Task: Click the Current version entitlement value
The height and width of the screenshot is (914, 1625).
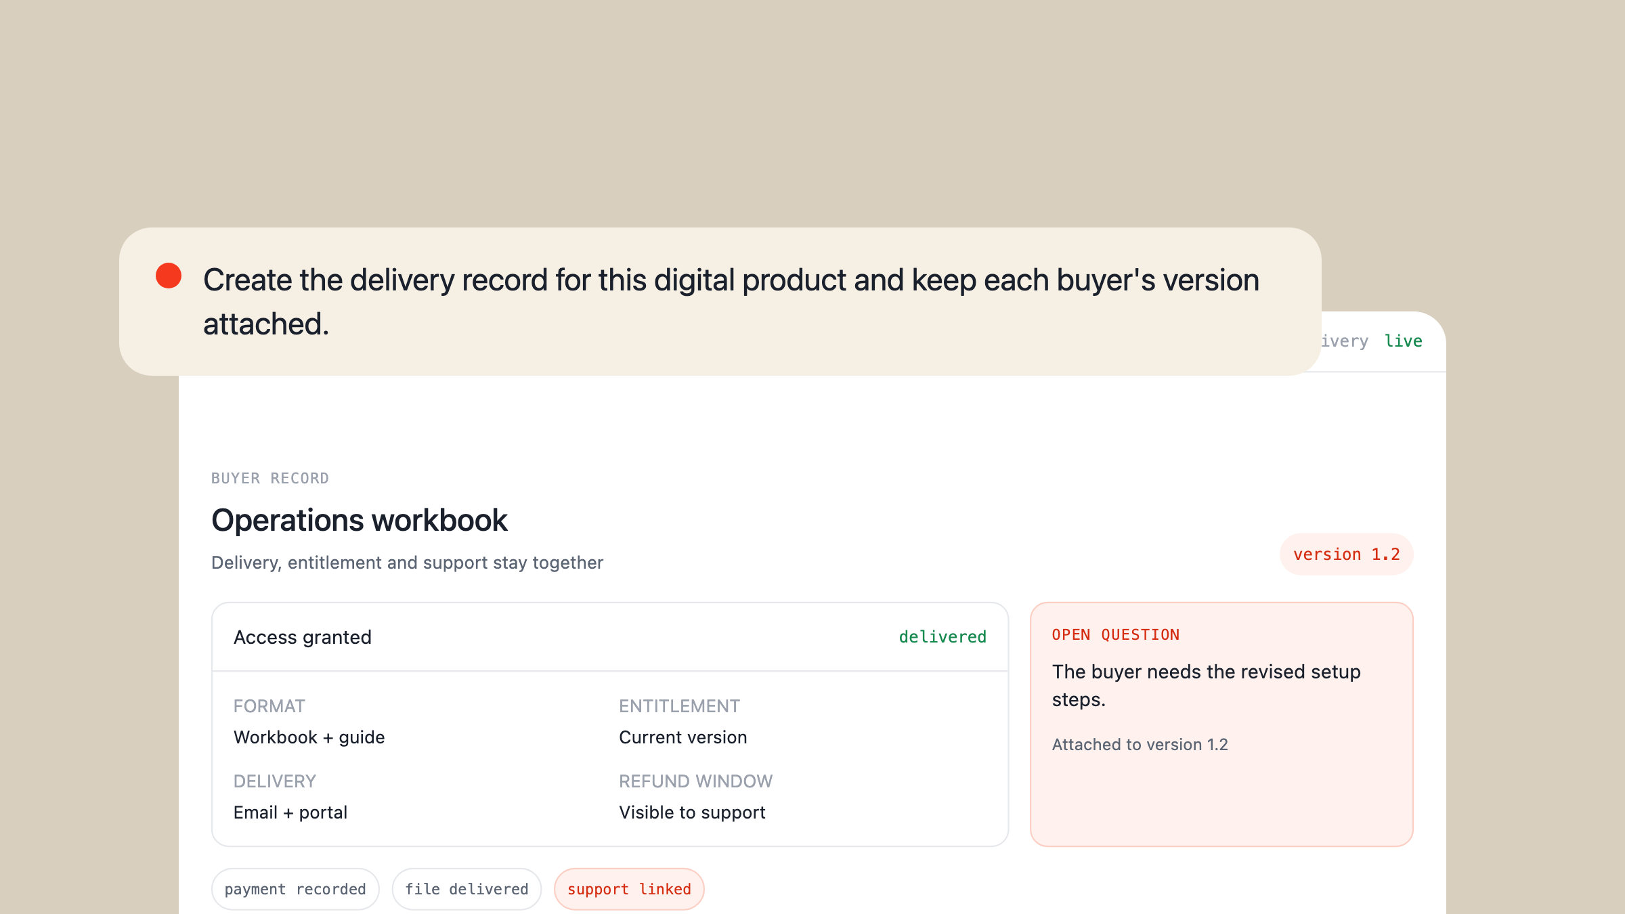Action: coord(683,737)
